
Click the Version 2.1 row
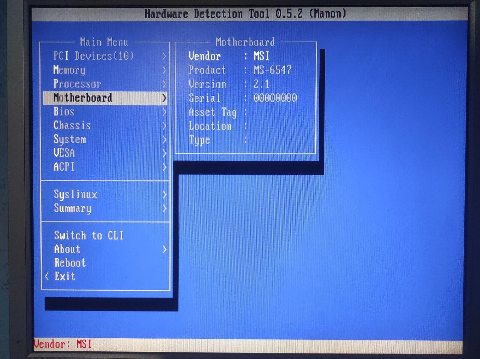[x=229, y=84]
